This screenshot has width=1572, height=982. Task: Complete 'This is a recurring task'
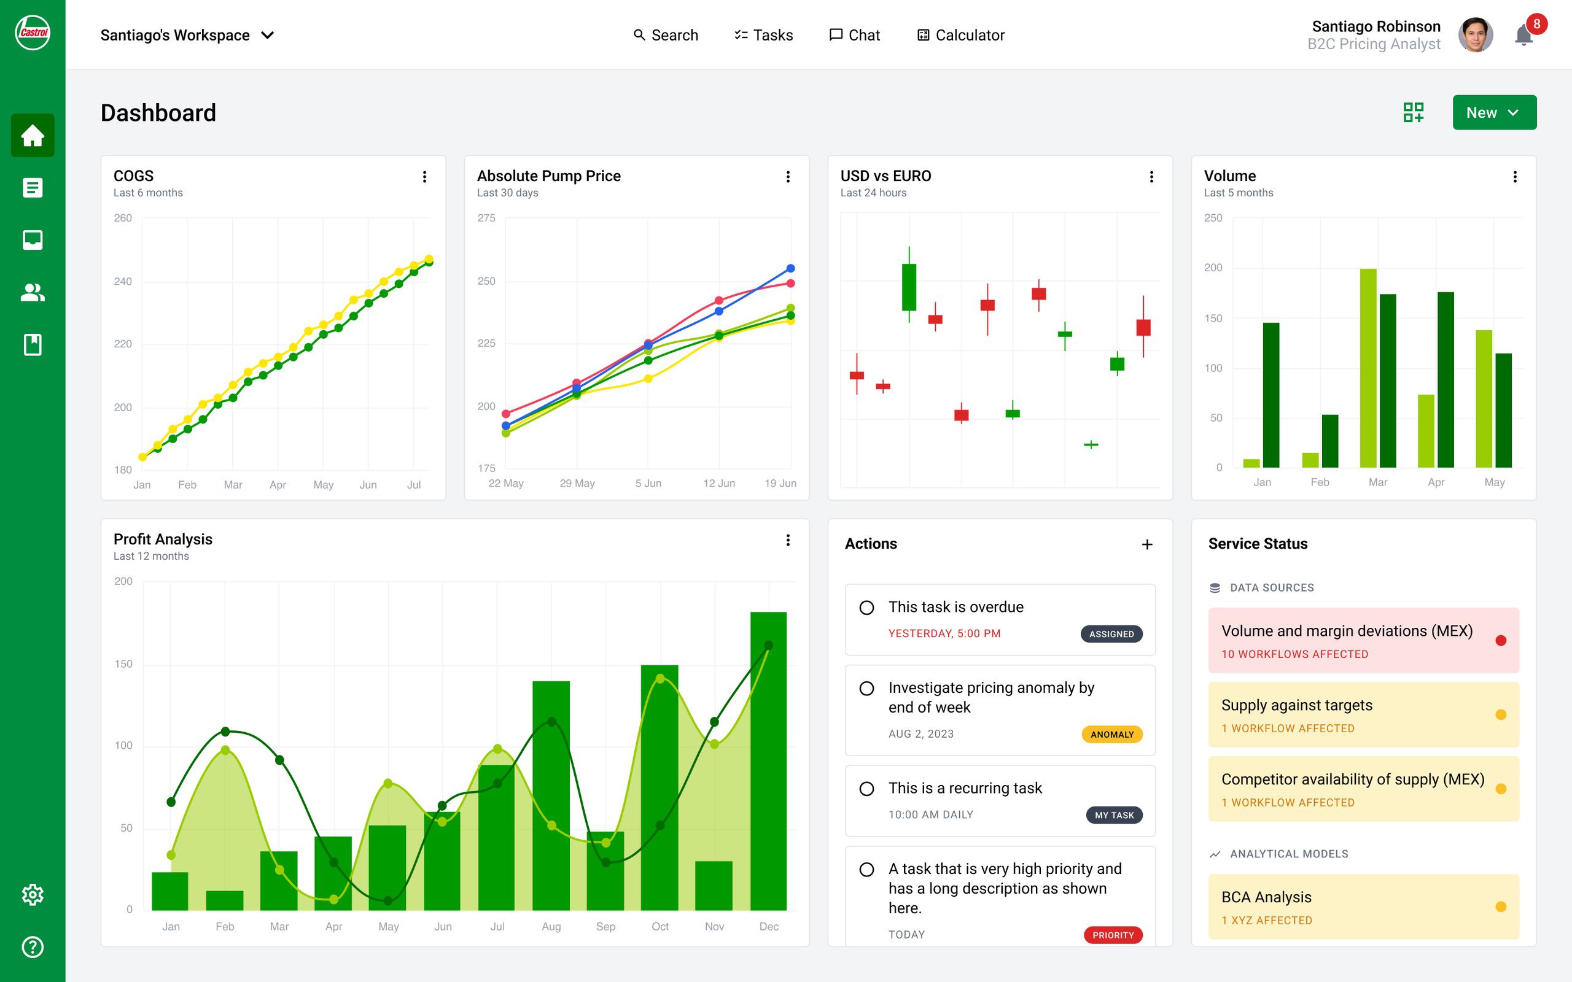point(866,789)
